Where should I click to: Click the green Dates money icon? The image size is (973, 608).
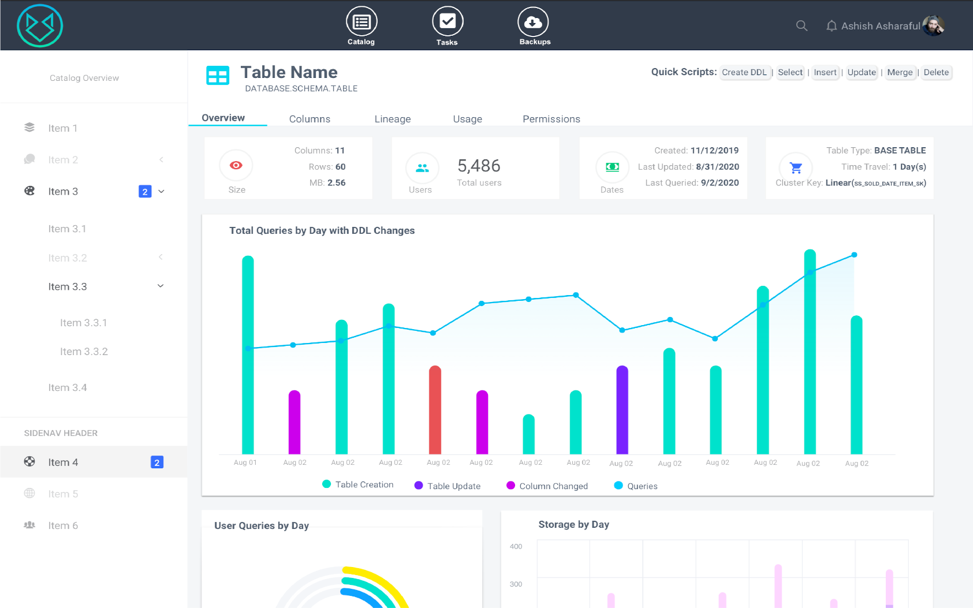click(x=612, y=167)
